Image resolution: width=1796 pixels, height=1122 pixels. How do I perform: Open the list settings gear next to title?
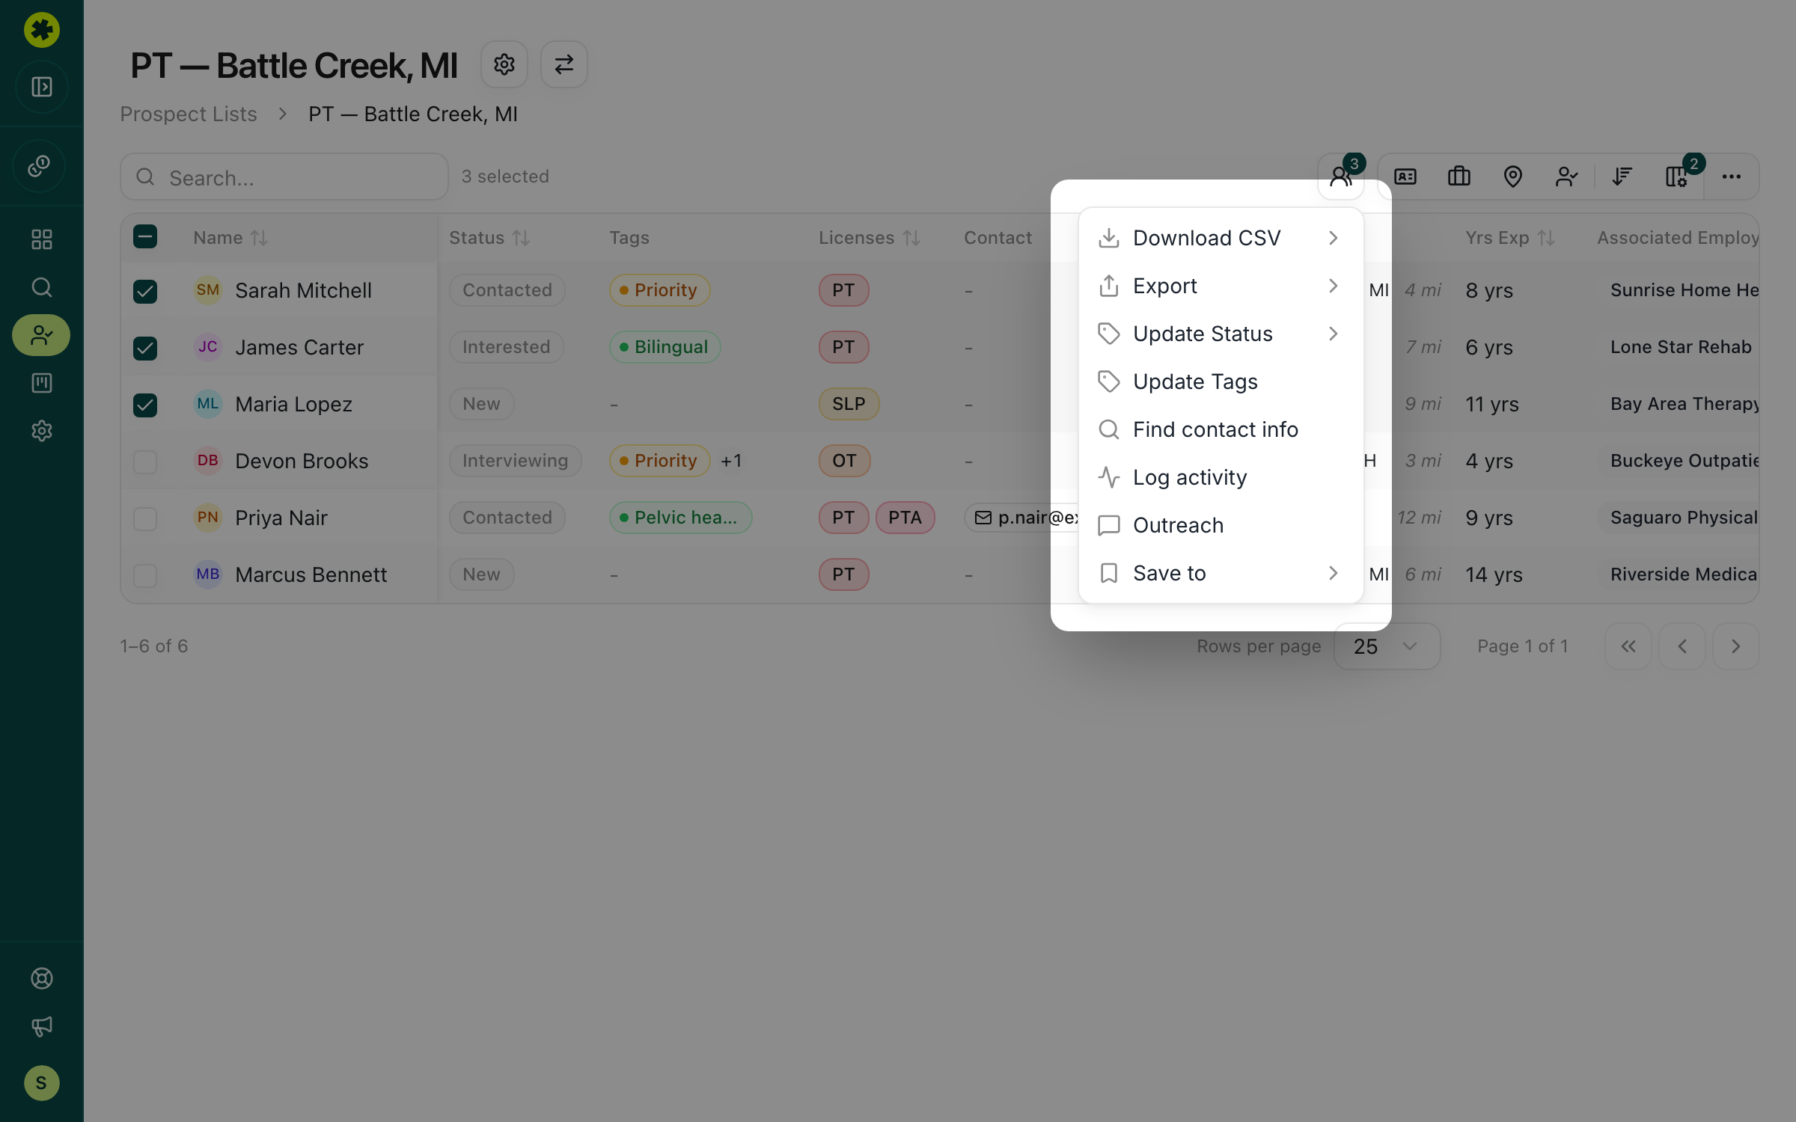504,64
